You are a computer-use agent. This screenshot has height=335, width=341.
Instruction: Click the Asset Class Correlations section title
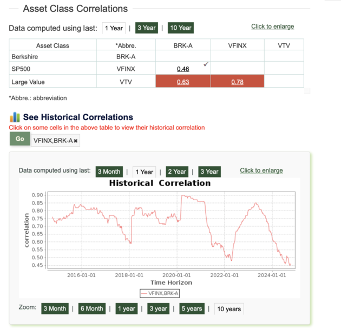coord(75,9)
